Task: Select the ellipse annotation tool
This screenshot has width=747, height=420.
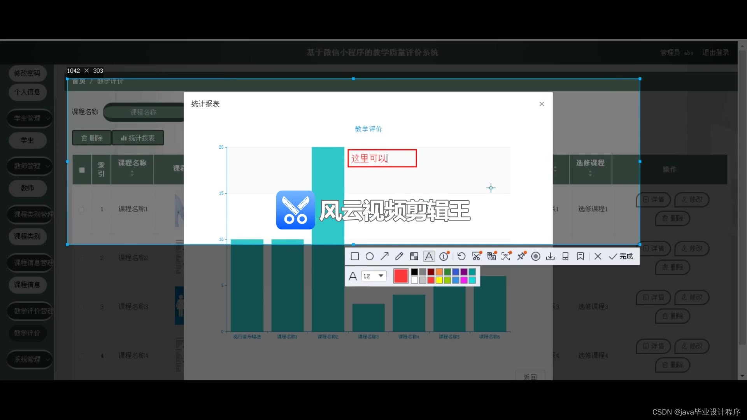Action: (x=370, y=256)
